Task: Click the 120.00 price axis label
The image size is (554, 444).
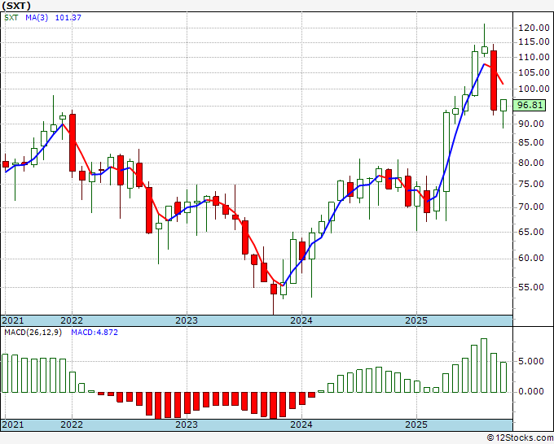Action: [x=534, y=28]
